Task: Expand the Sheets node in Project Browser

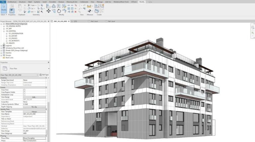Action: (x=1, y=50)
